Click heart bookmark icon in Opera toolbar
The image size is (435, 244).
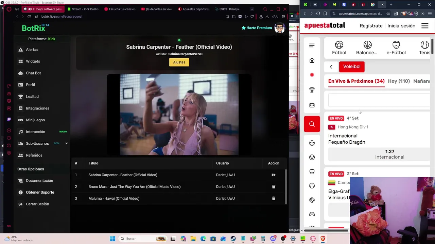[x=252, y=17]
